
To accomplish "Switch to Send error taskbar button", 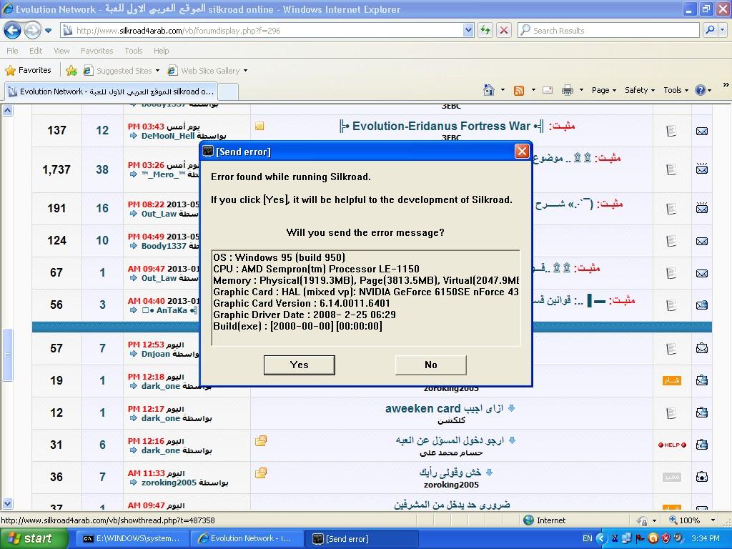I will [362, 538].
